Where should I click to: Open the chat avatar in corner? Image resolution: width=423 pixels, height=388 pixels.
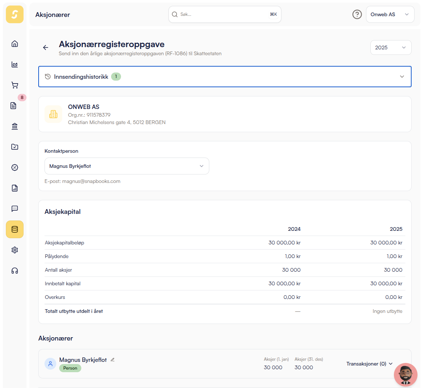click(x=405, y=374)
